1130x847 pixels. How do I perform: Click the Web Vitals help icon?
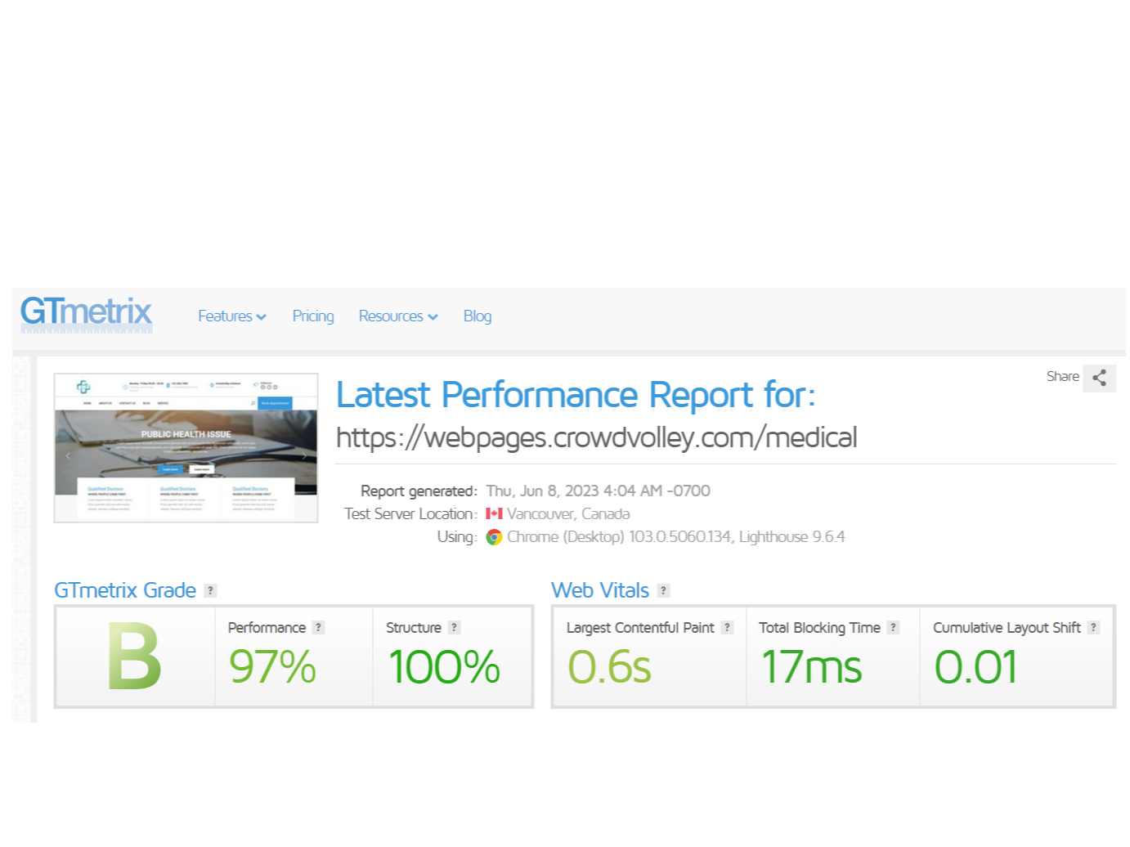[663, 589]
